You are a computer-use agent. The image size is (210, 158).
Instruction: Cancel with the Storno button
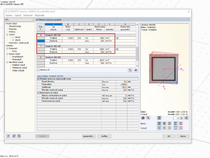pos(183,136)
